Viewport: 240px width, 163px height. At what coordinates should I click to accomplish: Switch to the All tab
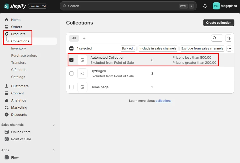click(x=74, y=38)
